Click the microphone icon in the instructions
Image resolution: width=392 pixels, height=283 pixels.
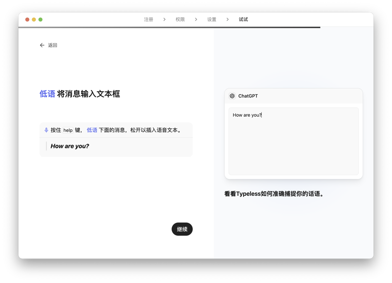(46, 130)
